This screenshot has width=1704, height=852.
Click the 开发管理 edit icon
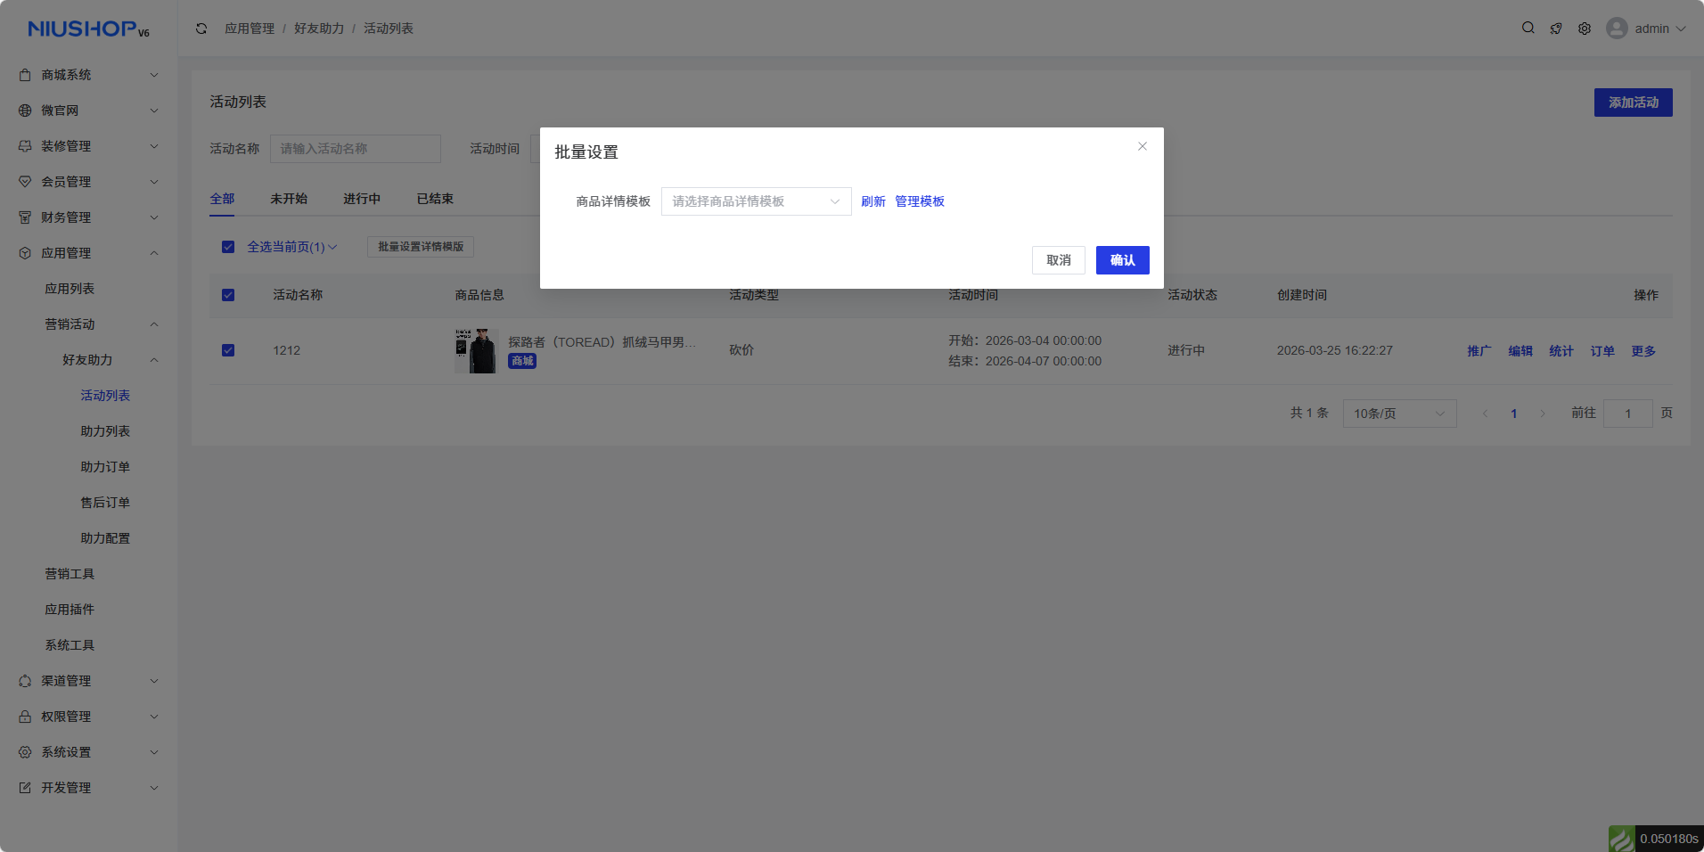coord(25,788)
